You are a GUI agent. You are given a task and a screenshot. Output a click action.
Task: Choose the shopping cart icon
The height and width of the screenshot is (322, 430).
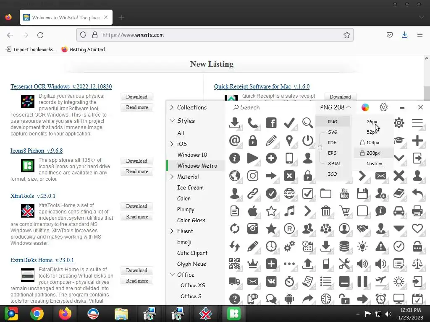tap(344, 211)
